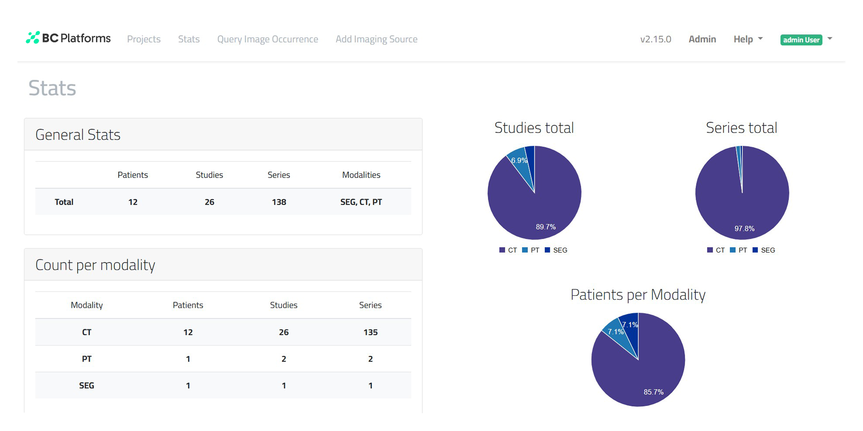This screenshot has height=431, width=863.
Task: Toggle CT legend in Studies total chart
Action: (x=508, y=250)
